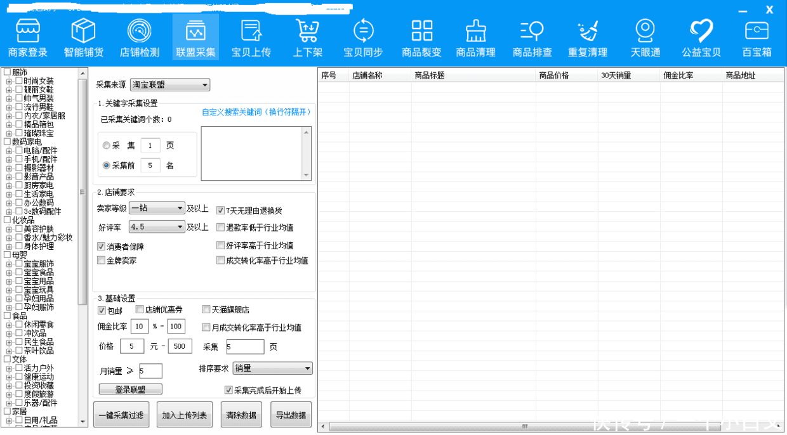This screenshot has height=435, width=787.
Task: Select the 采集 pages radio button
Action: pos(106,146)
